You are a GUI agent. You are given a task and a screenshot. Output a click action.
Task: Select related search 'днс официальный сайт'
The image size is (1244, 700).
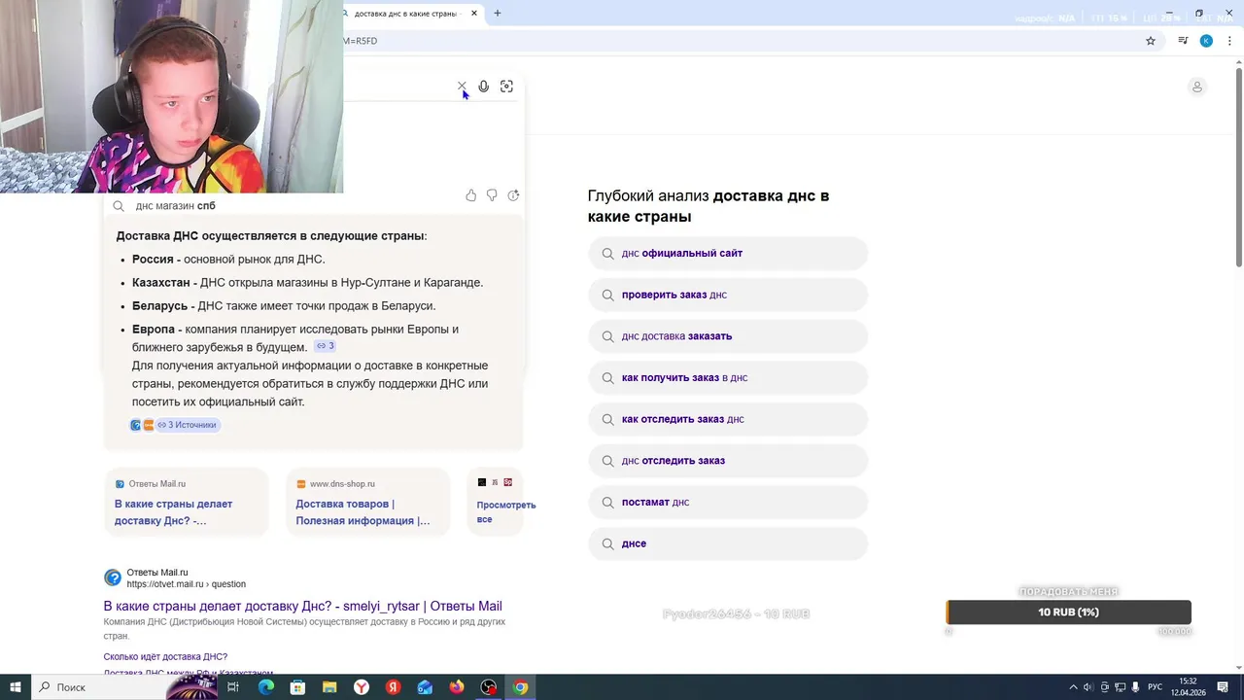[x=728, y=254]
